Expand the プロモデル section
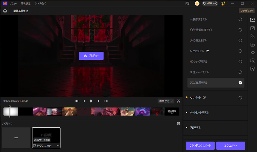Image resolution: width=257 pixels, height=152 pixels. 187,128
